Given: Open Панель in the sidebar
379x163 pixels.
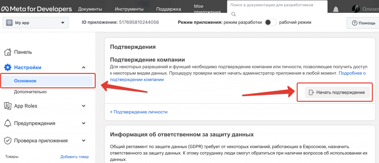Looking at the screenshot, I should [x=23, y=52].
